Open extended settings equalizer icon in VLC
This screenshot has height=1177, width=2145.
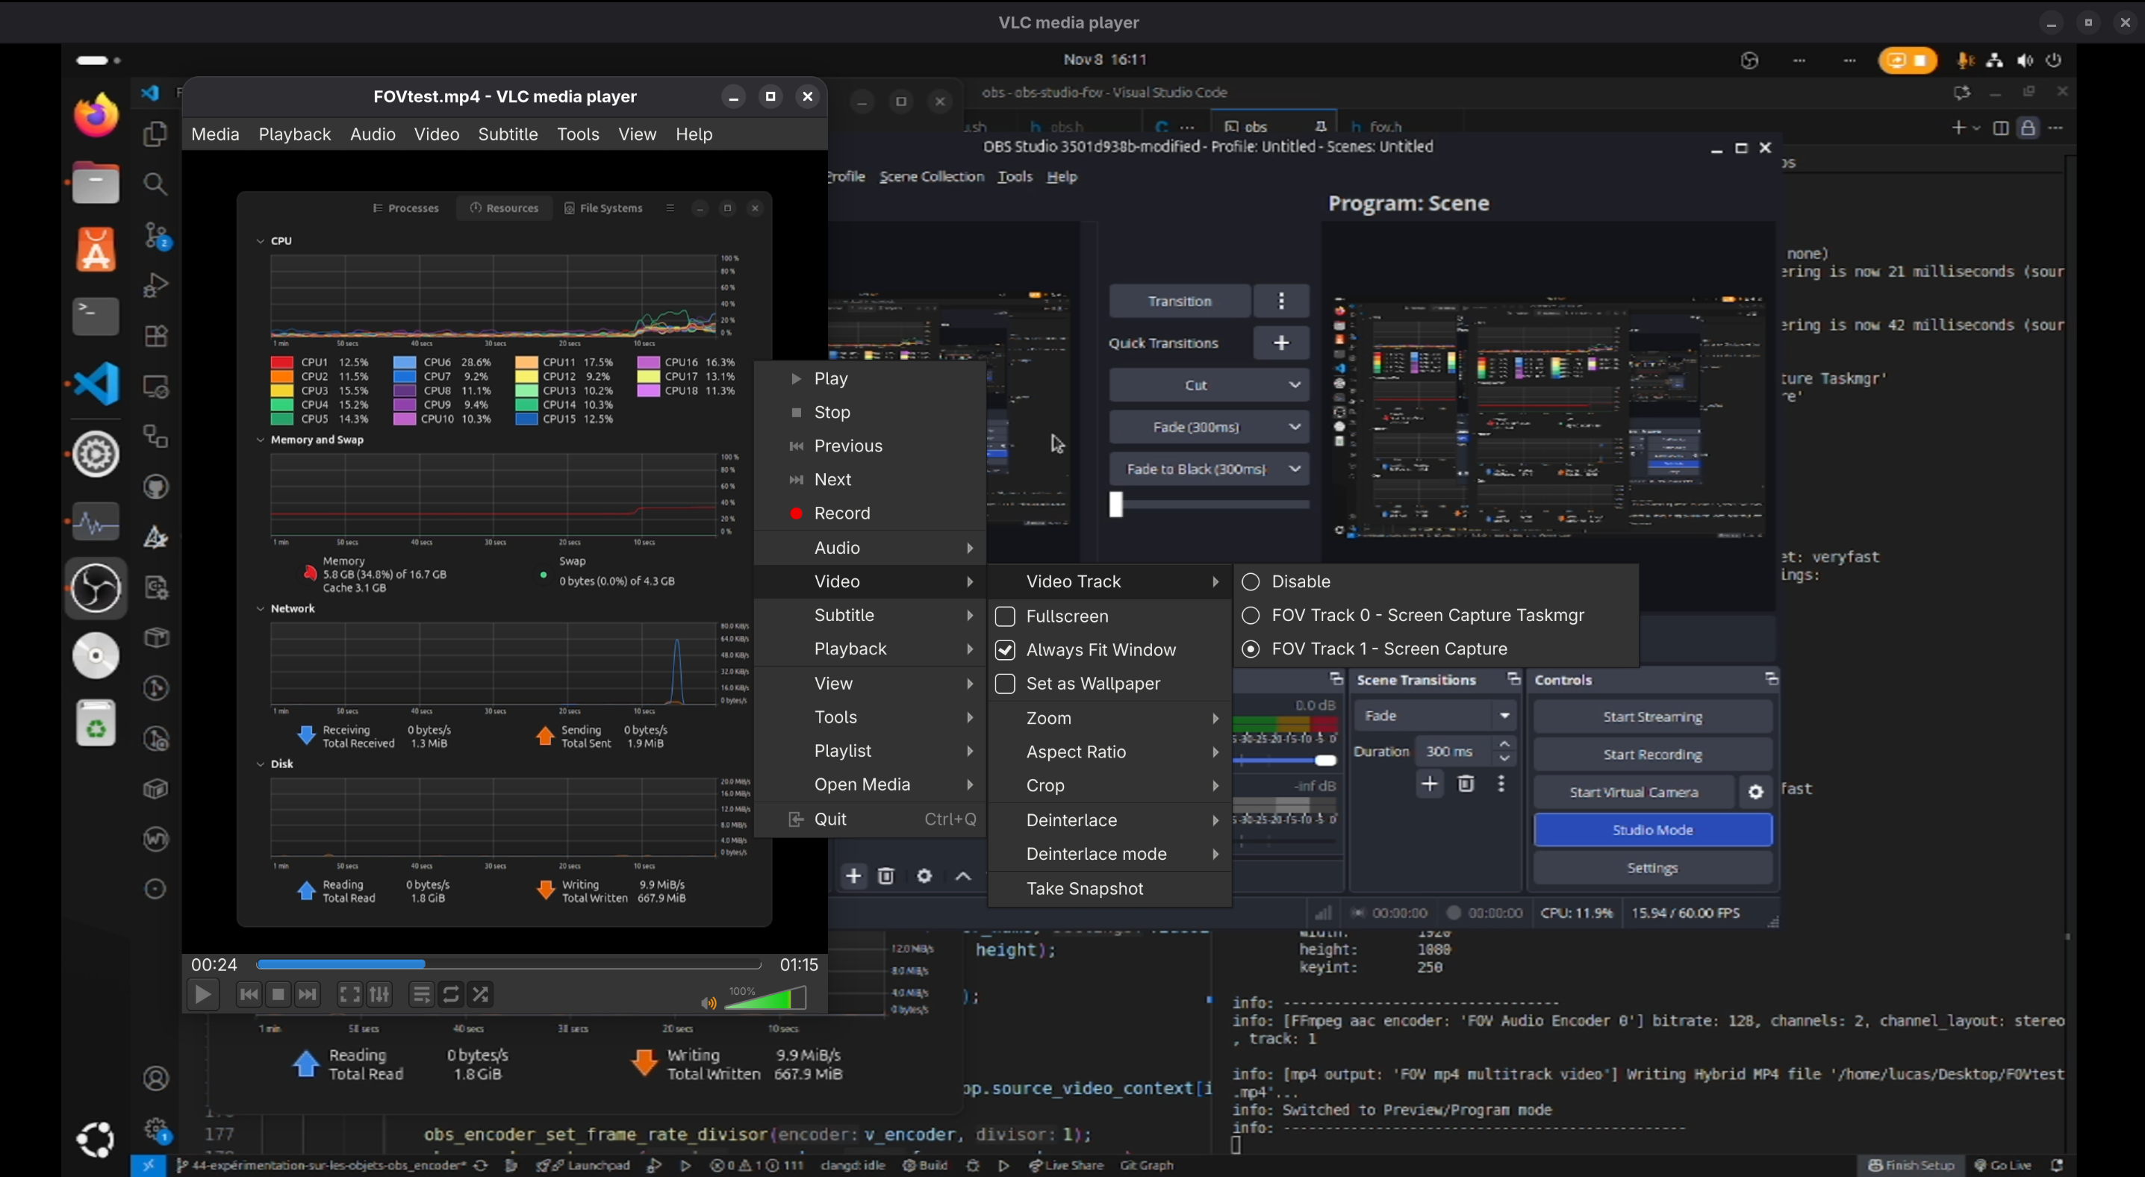pos(379,995)
